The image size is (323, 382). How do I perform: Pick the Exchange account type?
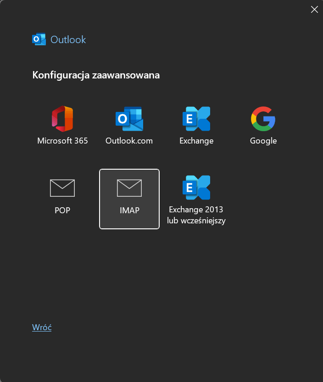(196, 126)
